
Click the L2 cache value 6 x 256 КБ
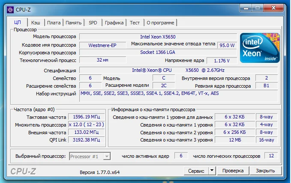tap(234, 132)
